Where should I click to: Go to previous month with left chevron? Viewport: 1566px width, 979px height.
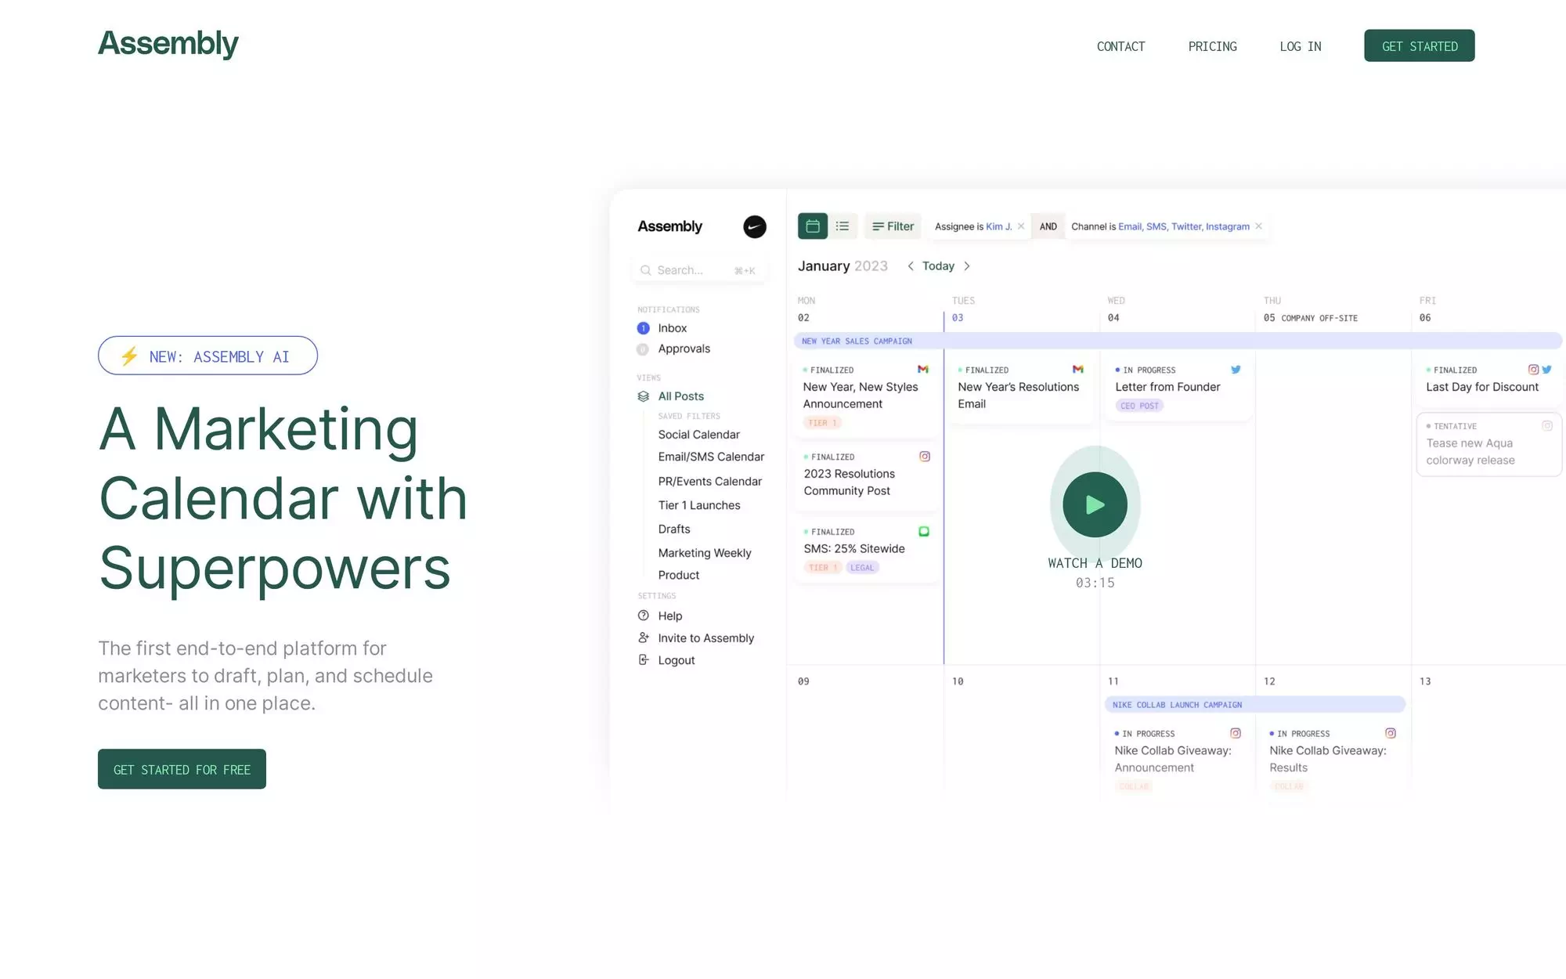[x=911, y=266]
